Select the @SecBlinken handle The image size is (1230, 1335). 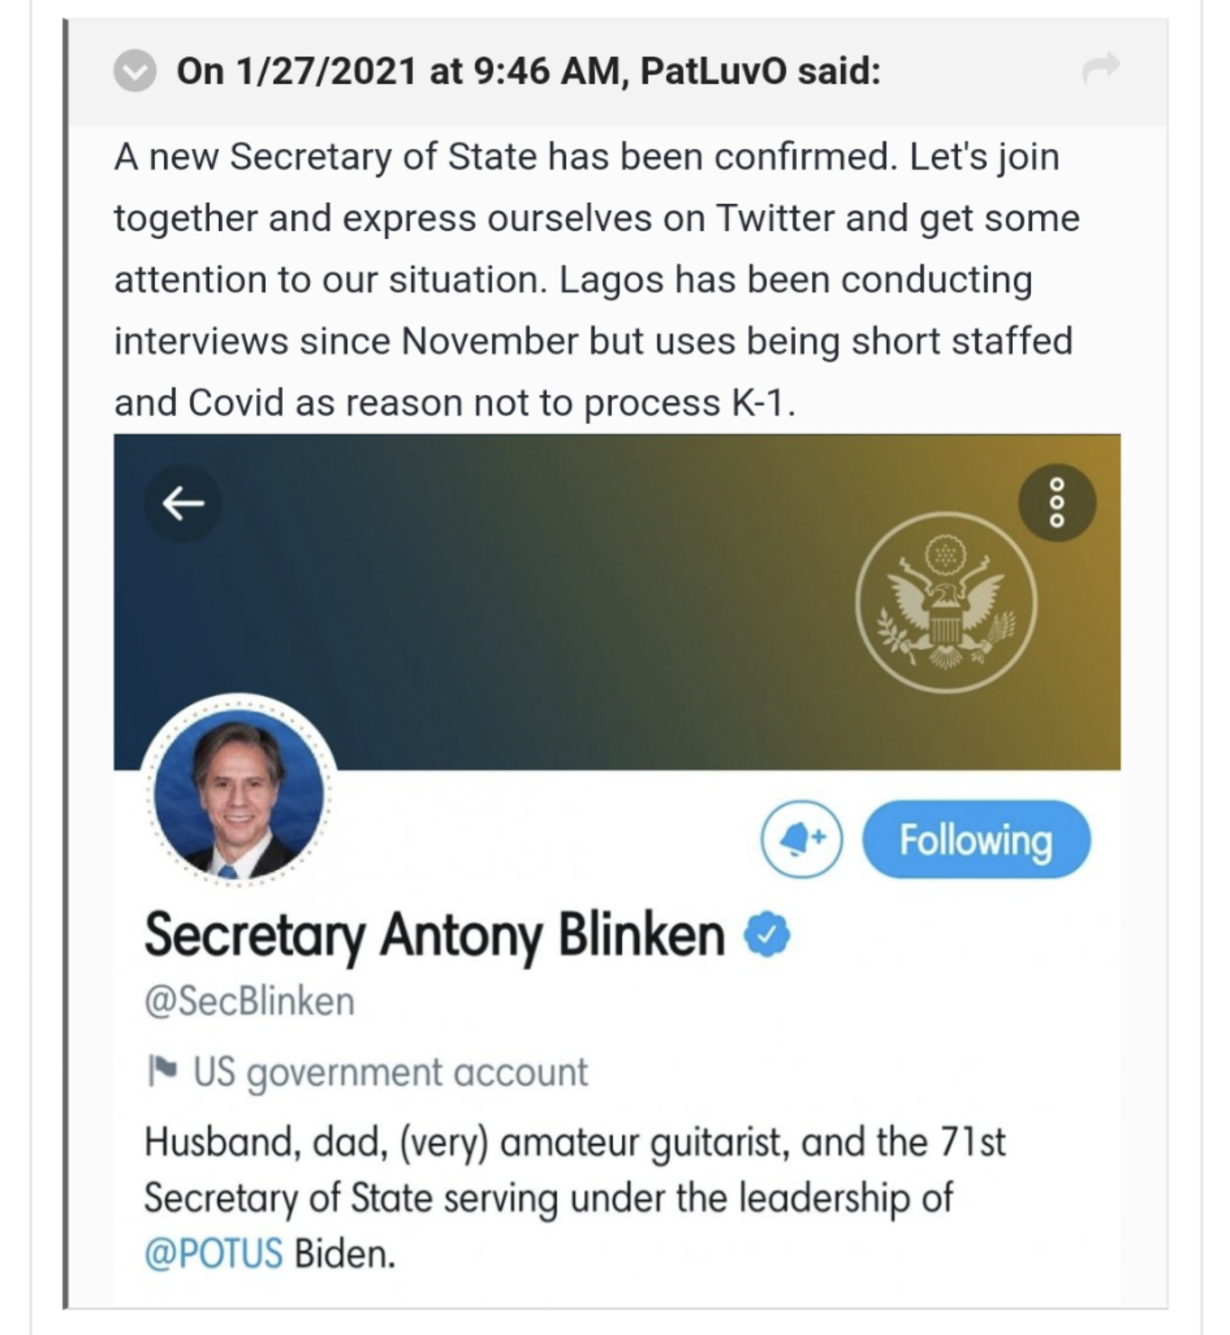250,1001
